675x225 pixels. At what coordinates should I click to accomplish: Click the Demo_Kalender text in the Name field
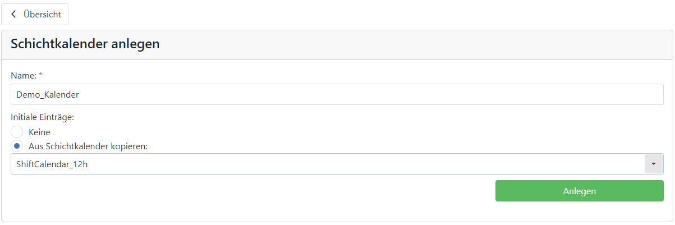click(48, 94)
